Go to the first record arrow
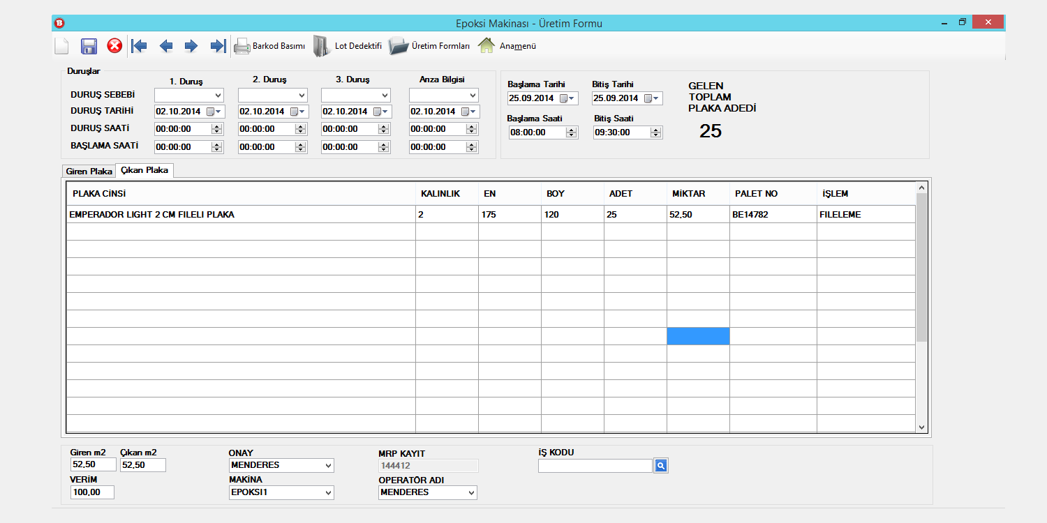 [140, 46]
